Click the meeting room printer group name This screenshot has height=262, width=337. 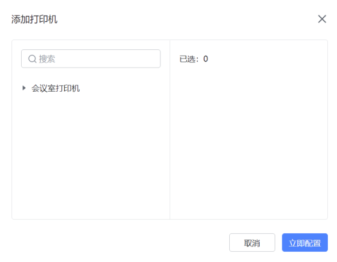click(56, 88)
